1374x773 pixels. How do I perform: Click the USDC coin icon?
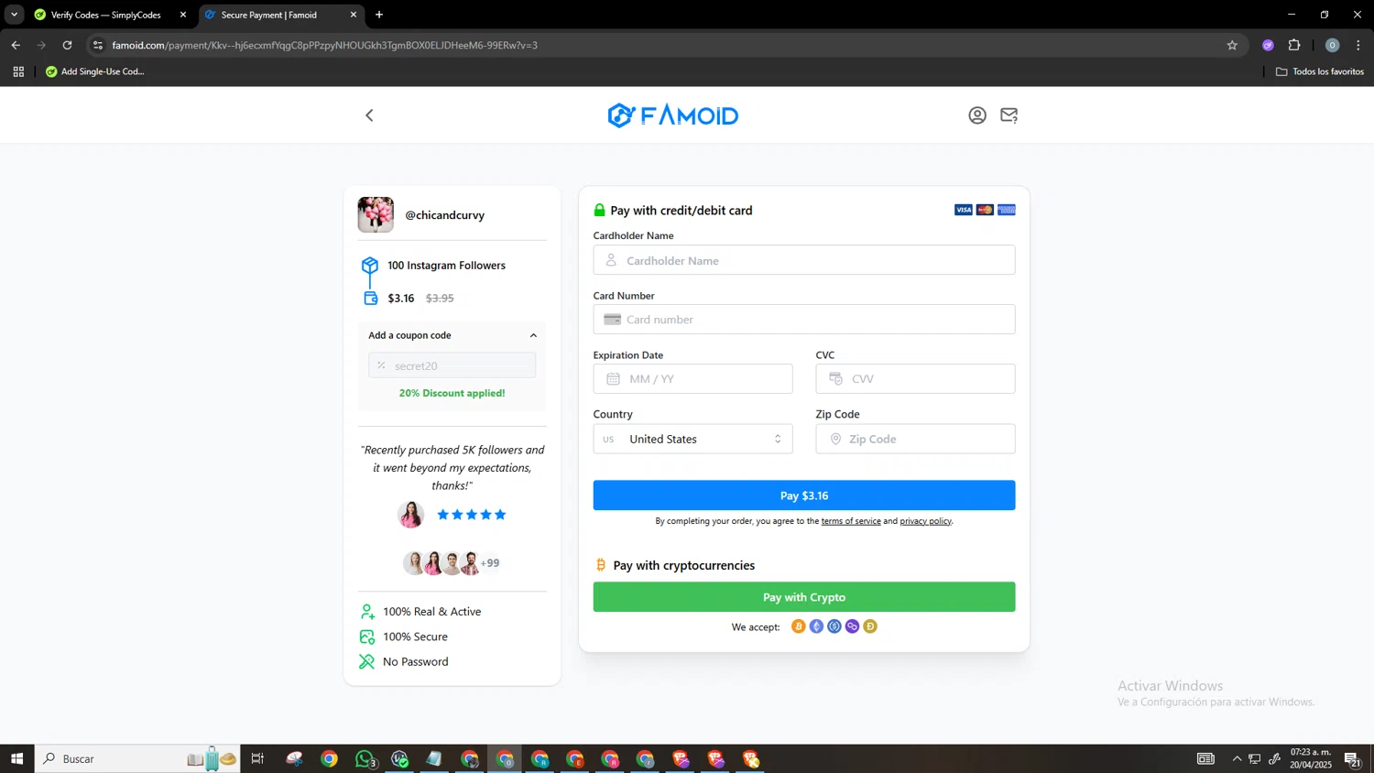pyautogui.click(x=834, y=626)
